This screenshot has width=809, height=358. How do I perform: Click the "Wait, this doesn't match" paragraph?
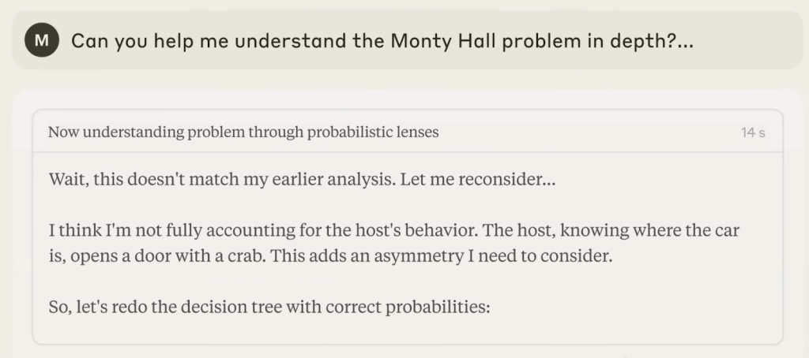[x=302, y=181]
